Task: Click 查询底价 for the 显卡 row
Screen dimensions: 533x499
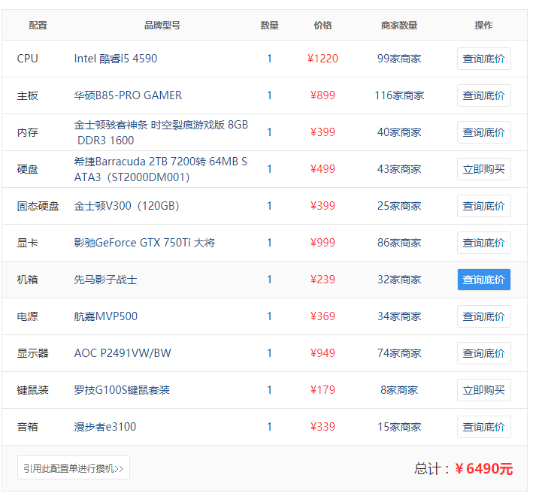Action: click(483, 243)
